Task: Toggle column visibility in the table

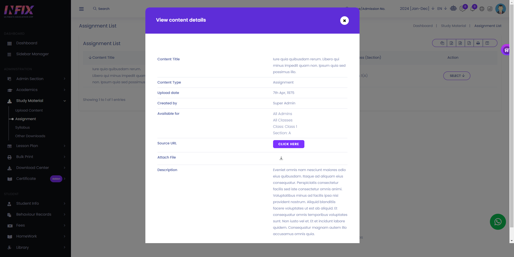Action: (x=487, y=43)
